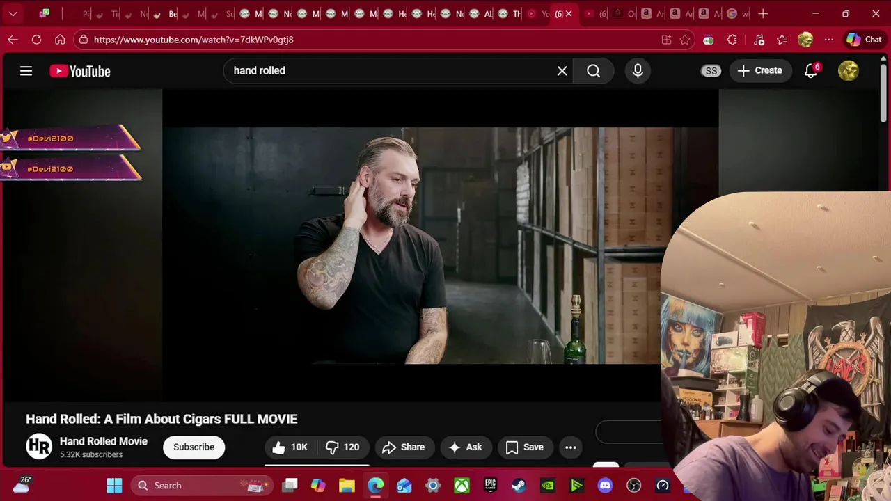The height and width of the screenshot is (501, 891).
Task: Subscribe to Hand Rolled Movie
Action: (194, 447)
